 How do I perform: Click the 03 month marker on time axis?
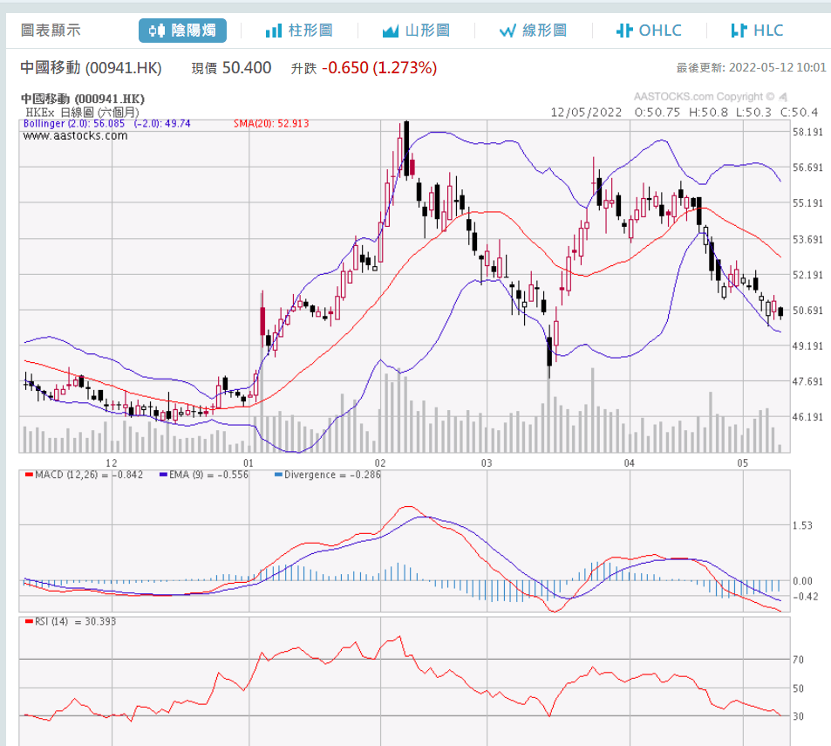coord(487,463)
